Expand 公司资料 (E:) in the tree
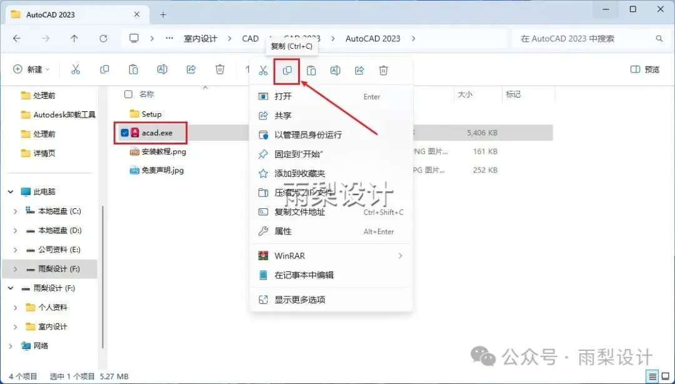 click(x=16, y=250)
